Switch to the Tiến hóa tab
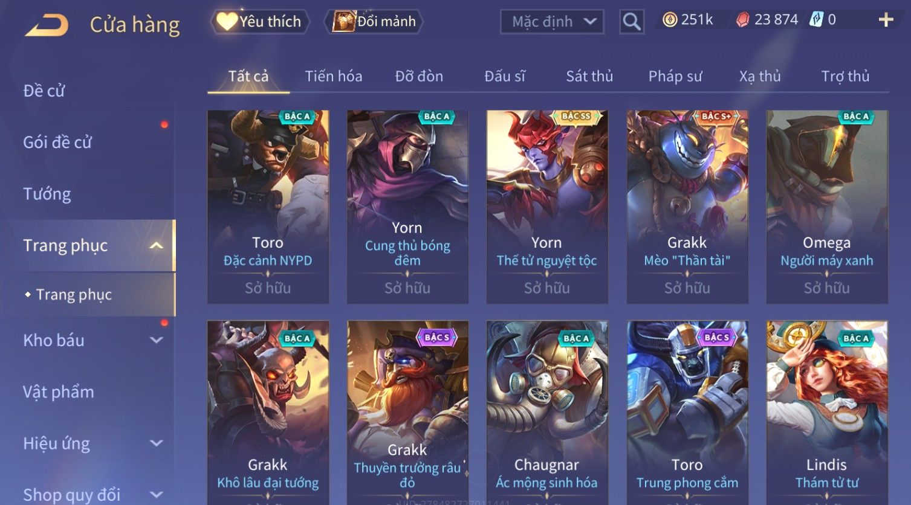This screenshot has height=505, width=911. [x=333, y=76]
